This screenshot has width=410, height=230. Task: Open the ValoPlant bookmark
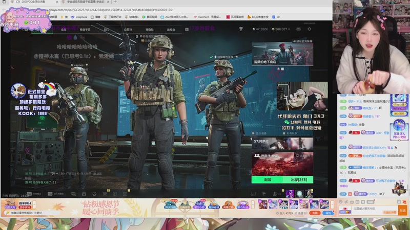[207, 17]
